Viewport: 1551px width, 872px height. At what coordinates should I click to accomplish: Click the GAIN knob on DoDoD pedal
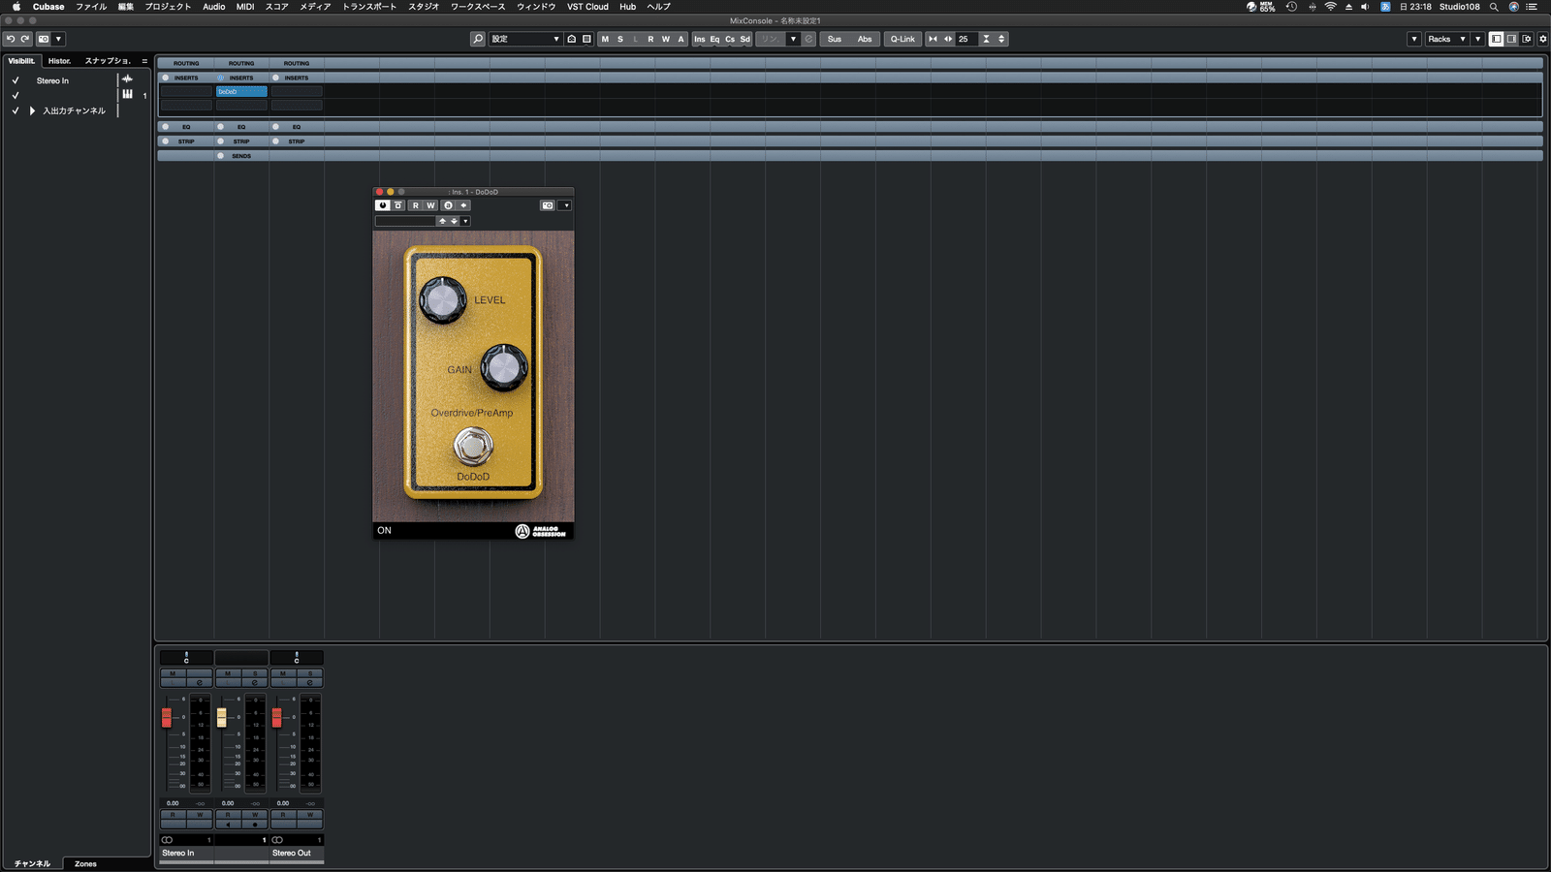coord(504,367)
